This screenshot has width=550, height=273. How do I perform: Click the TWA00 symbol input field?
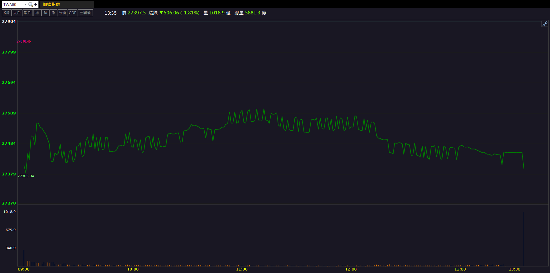tap(13, 4)
